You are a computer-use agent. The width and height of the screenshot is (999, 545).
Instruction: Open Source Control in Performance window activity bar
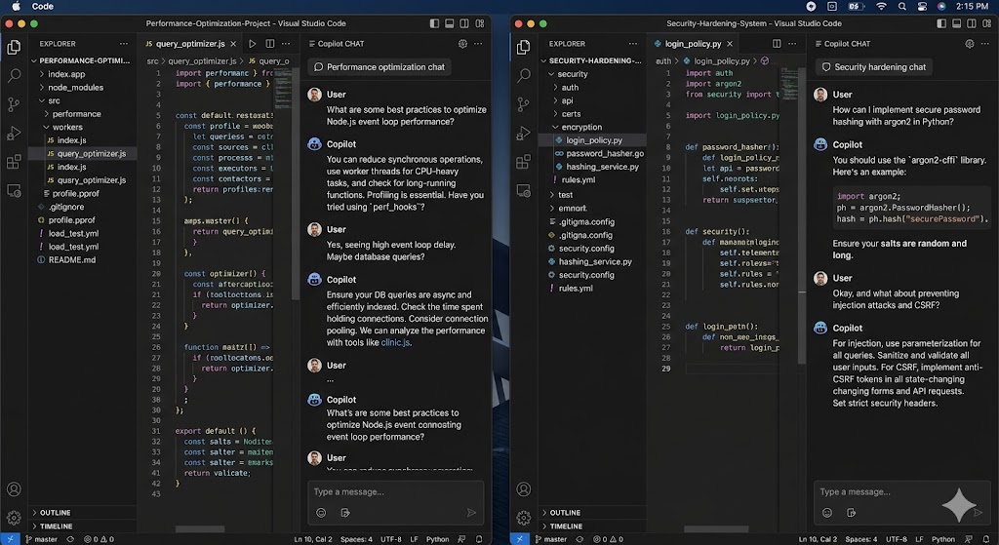pyautogui.click(x=14, y=104)
